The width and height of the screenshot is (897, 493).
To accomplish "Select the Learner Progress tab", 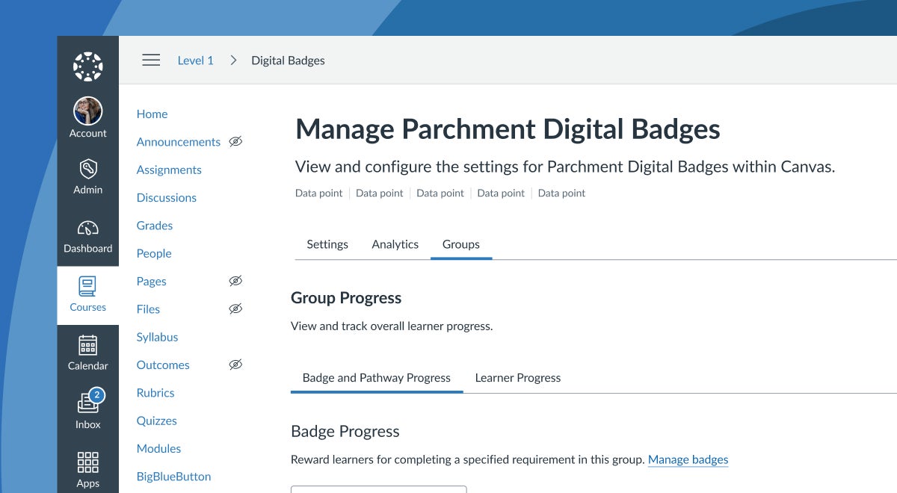I will 517,378.
